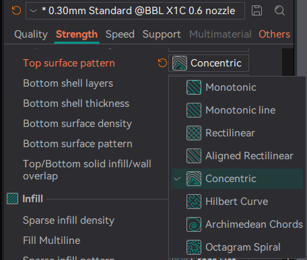This screenshot has width=307, height=260.
Task: Click the Octagram Spiral pattern icon
Action: tap(194, 247)
